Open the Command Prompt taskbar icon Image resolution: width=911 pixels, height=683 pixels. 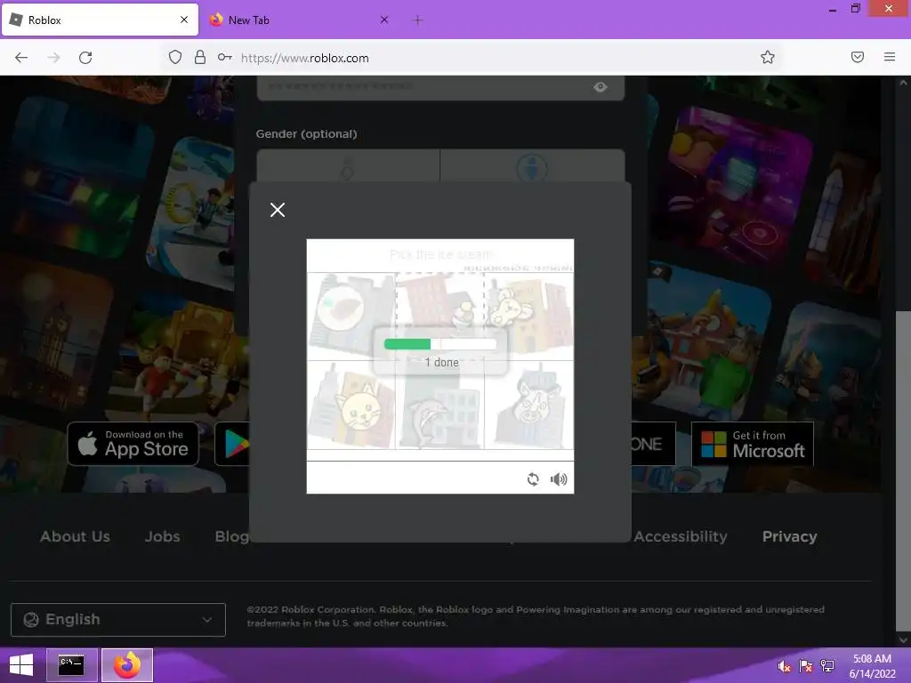(x=71, y=665)
